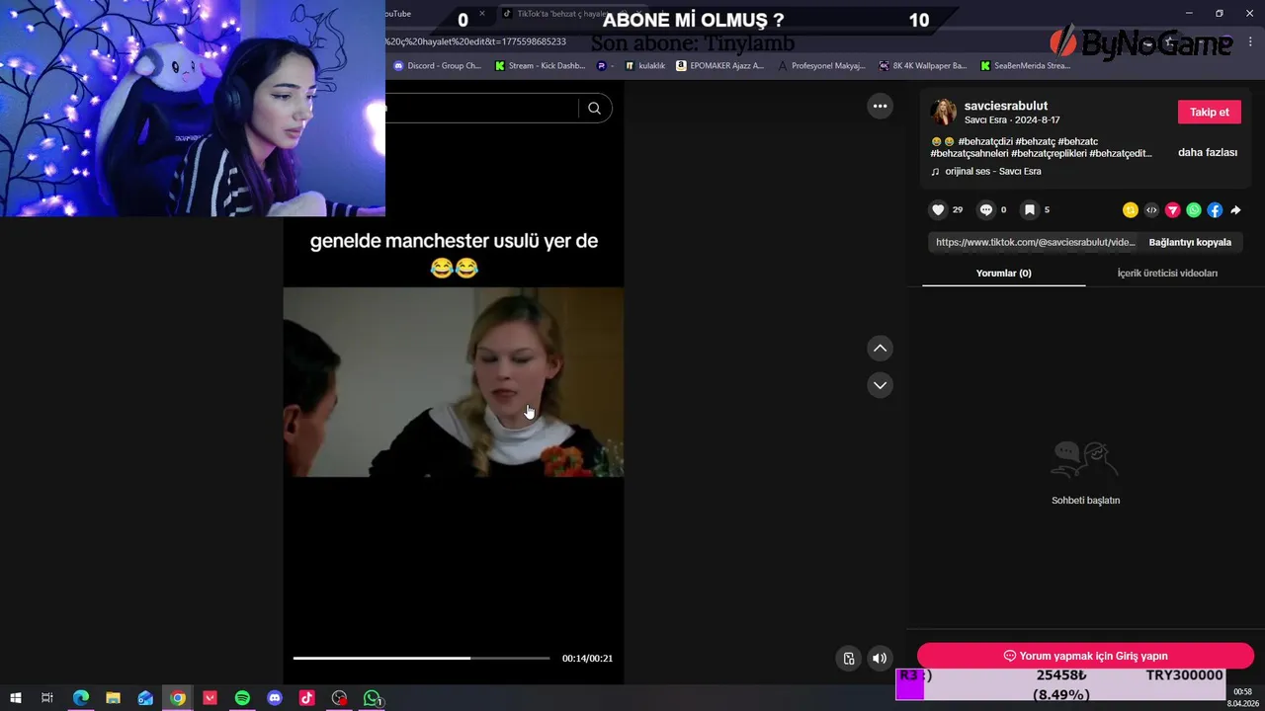Switch to İçerik üreticisi videoları tab
The image size is (1265, 711).
[1167, 273]
